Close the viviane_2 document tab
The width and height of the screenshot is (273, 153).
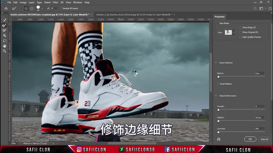(174, 15)
